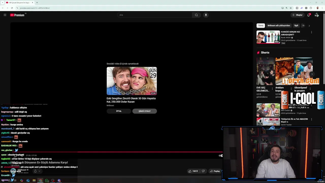The width and height of the screenshot is (325, 183).
Task: View site information icon in address bar
Action: coord(17,8)
